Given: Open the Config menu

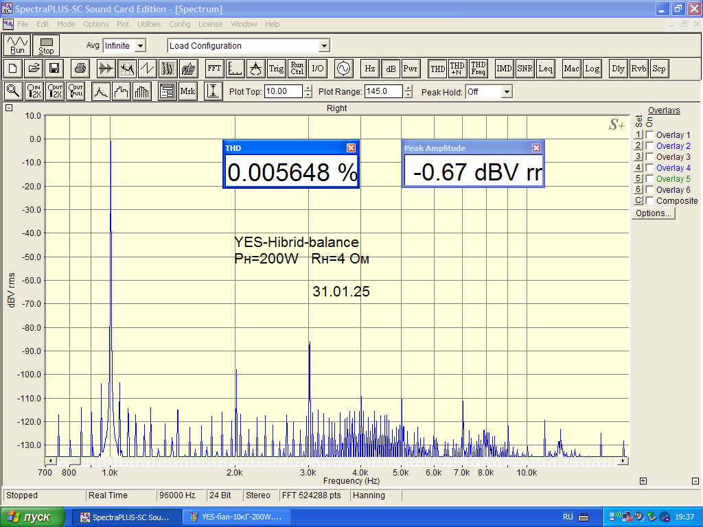Looking at the screenshot, I should (x=179, y=24).
